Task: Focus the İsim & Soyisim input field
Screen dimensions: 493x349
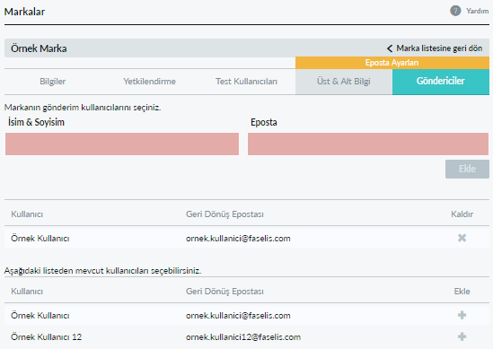Action: point(122,144)
